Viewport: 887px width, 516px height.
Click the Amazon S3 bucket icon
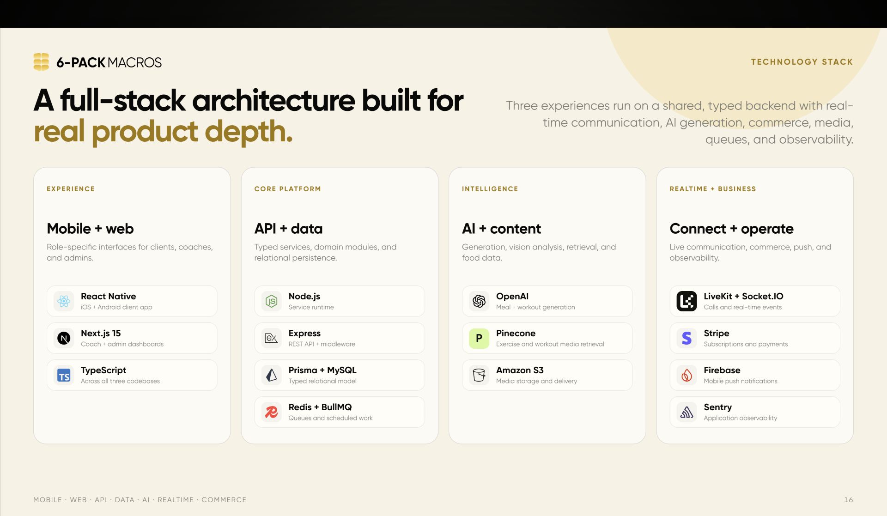(479, 375)
